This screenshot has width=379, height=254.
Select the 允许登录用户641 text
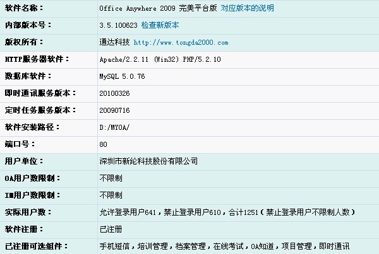point(128,212)
